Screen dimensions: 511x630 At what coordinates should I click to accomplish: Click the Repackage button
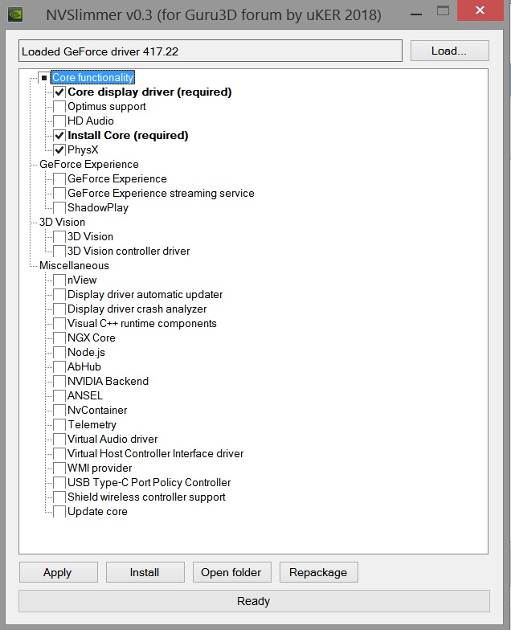[318, 572]
